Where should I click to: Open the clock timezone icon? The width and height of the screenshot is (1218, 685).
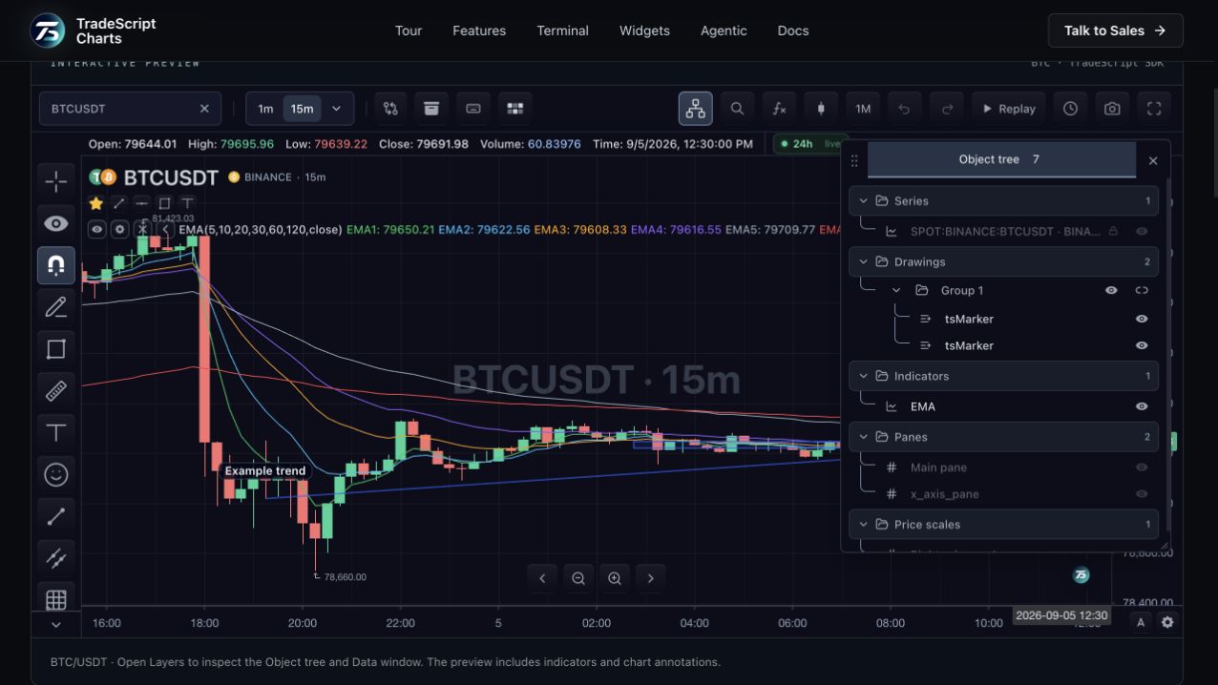(1071, 109)
